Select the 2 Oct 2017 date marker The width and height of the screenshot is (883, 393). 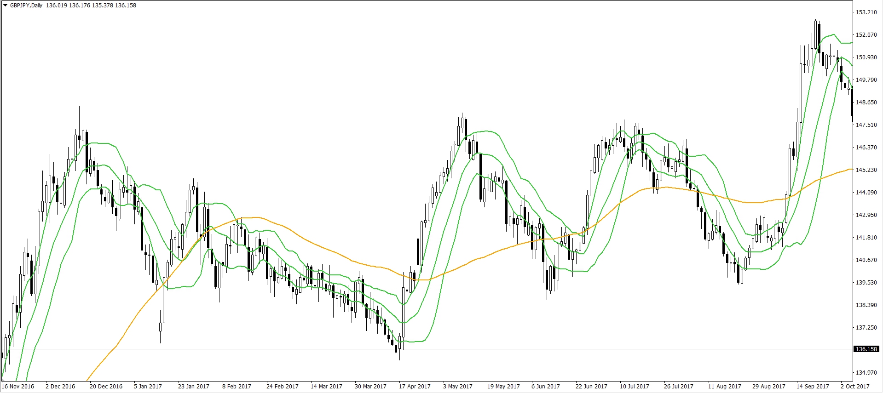[855, 387]
